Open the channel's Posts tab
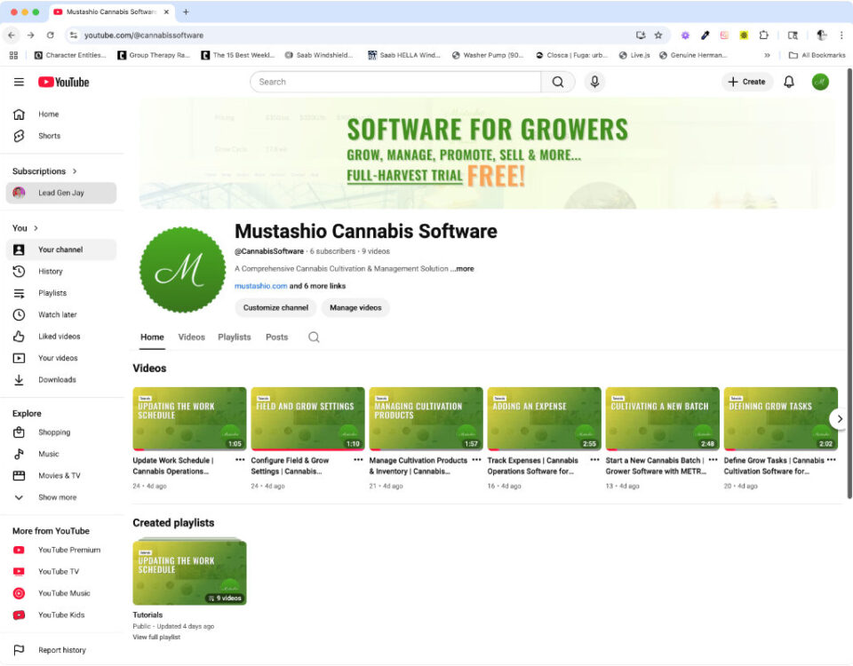Viewport: 853px width, 666px height. coord(276,337)
